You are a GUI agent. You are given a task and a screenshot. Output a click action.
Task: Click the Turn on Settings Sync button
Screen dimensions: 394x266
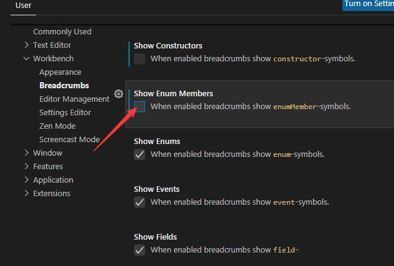(x=369, y=4)
